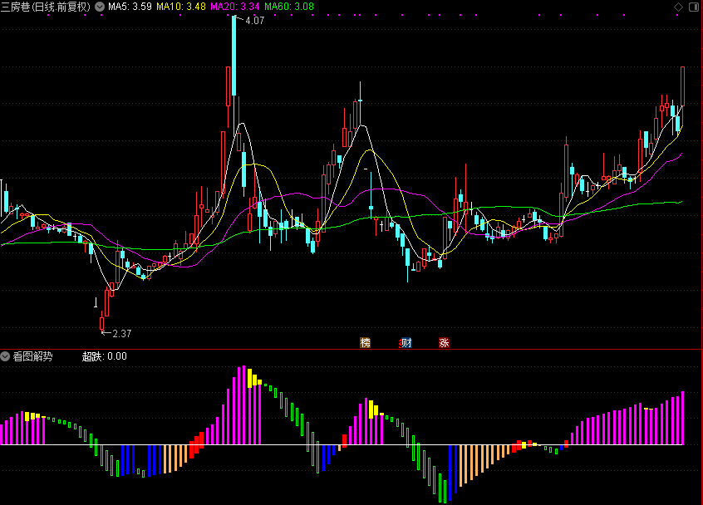Toggle the side panel layout icon
The image size is (703, 505).
[694, 7]
